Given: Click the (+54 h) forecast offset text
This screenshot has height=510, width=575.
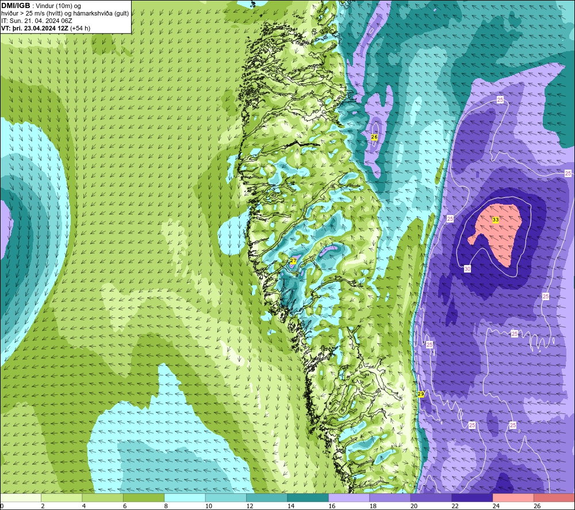Looking at the screenshot, I should pos(80,28).
